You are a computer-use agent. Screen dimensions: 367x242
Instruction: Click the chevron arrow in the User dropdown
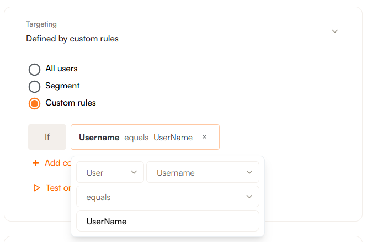pos(134,172)
